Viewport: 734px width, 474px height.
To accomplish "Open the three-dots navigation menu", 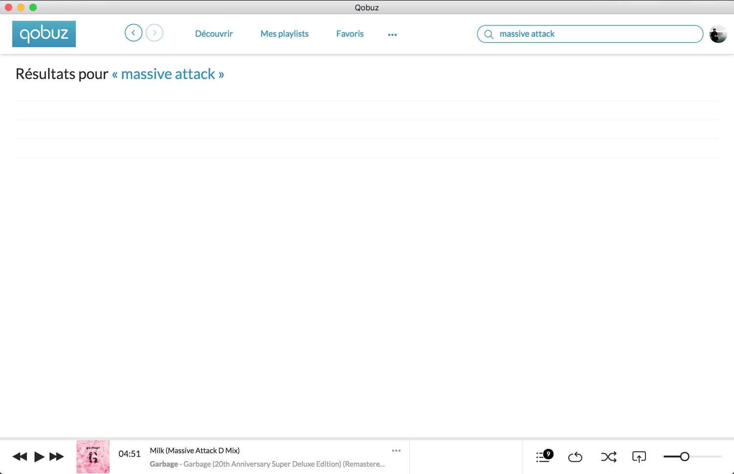I will click(392, 35).
